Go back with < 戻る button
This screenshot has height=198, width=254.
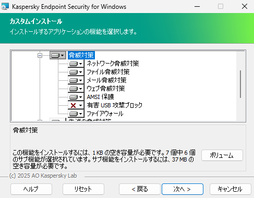[140, 189]
